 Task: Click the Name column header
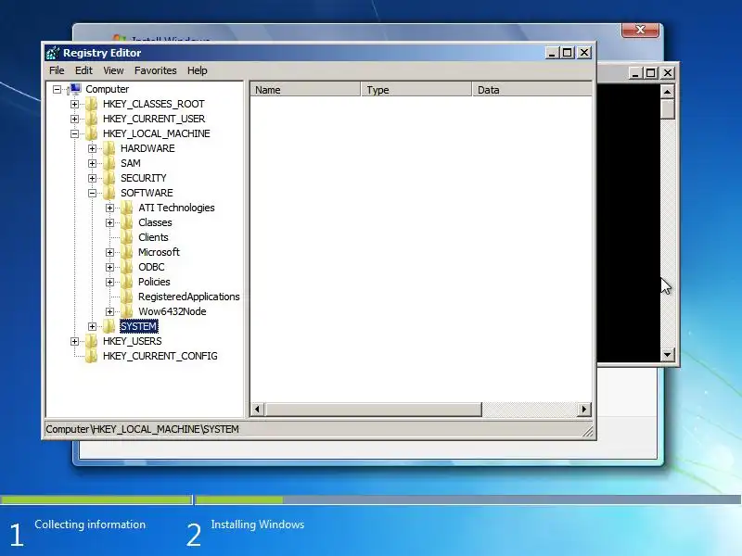305,90
